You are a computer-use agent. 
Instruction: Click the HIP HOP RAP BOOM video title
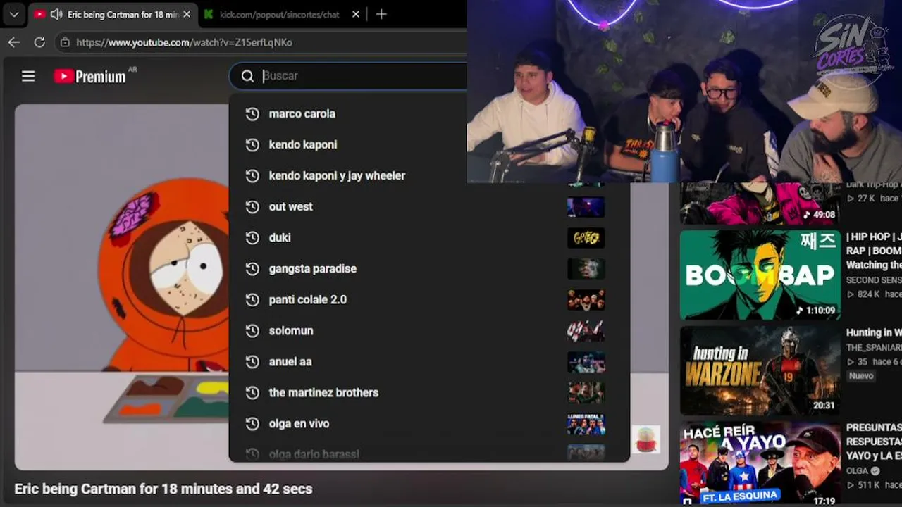tap(874, 251)
